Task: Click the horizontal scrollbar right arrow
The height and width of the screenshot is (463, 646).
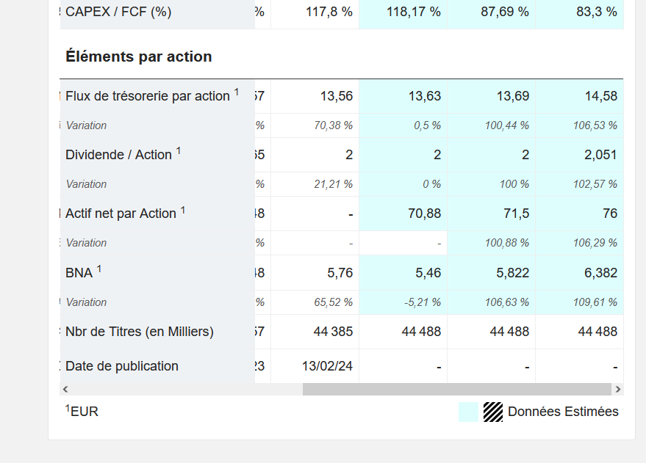Action: point(618,389)
